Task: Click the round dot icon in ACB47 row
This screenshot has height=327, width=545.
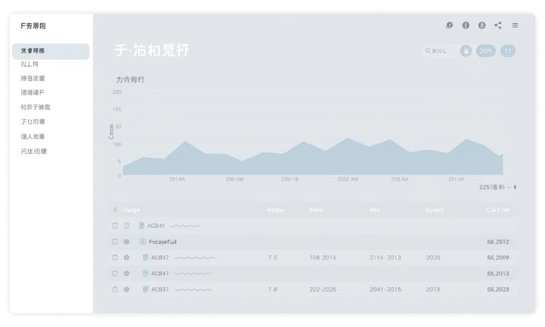Action: pos(127,273)
